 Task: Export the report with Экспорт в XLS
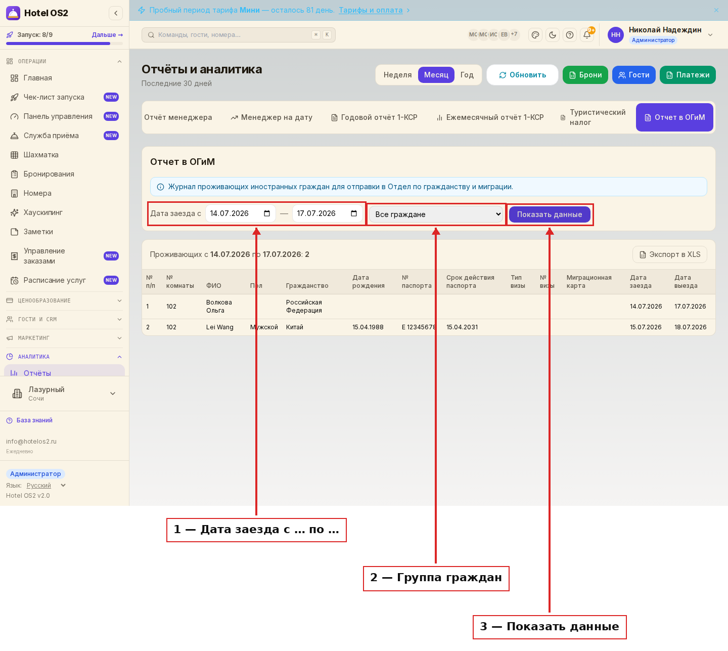pyautogui.click(x=670, y=254)
